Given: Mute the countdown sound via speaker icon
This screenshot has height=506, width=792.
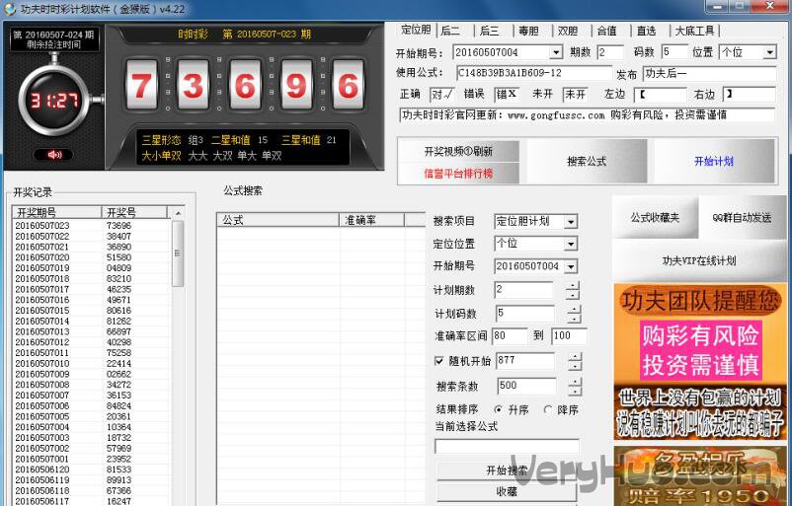Looking at the screenshot, I should point(53,154).
